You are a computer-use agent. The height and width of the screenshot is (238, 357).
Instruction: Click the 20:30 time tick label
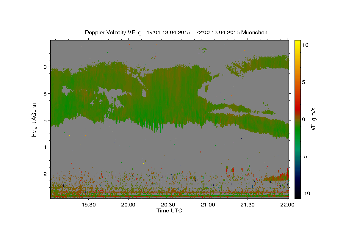(x=168, y=205)
